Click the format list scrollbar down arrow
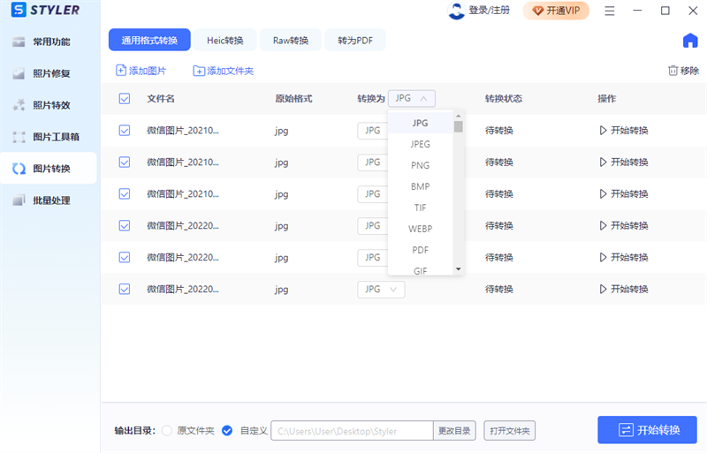Image resolution: width=707 pixels, height=453 pixels. pyautogui.click(x=459, y=268)
